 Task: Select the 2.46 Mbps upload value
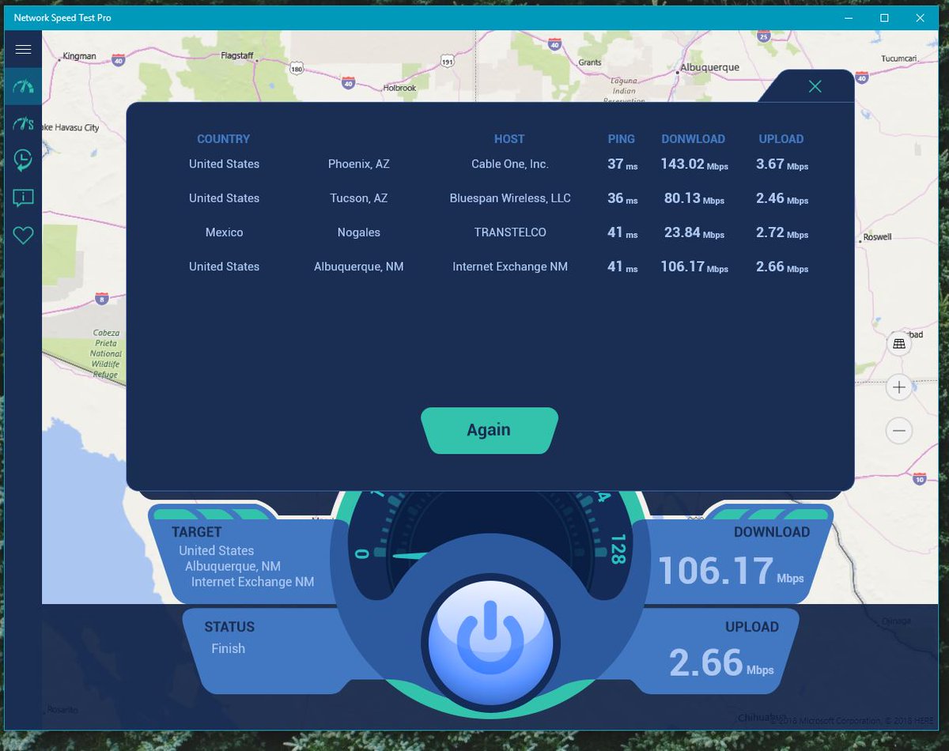coord(782,198)
